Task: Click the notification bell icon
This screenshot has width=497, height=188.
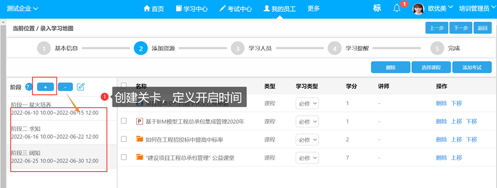Action: 397,8
